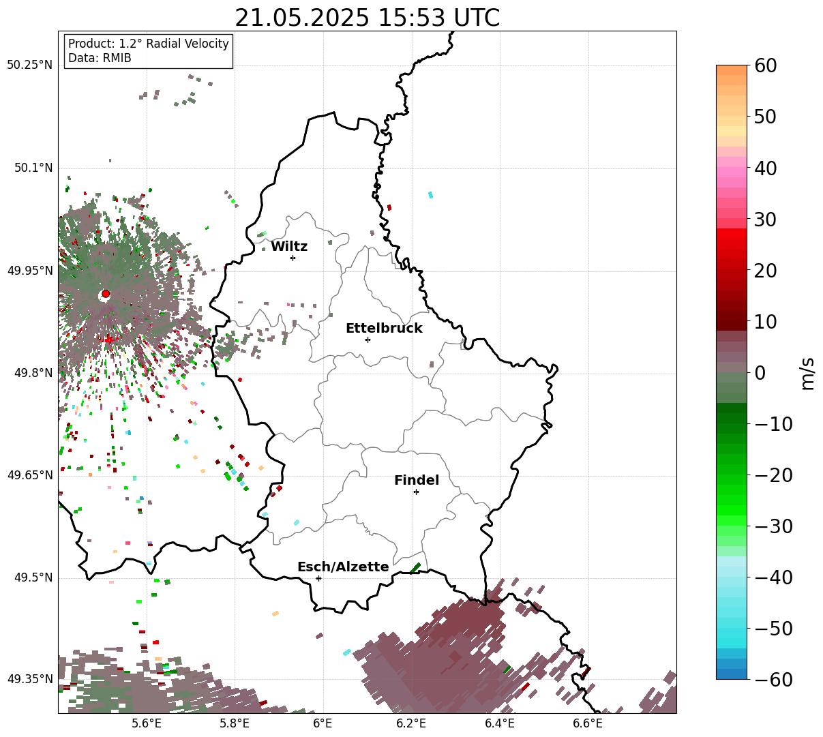Click the 6.2°E longitude label
The height and width of the screenshot is (737, 823).
pyautogui.click(x=411, y=723)
